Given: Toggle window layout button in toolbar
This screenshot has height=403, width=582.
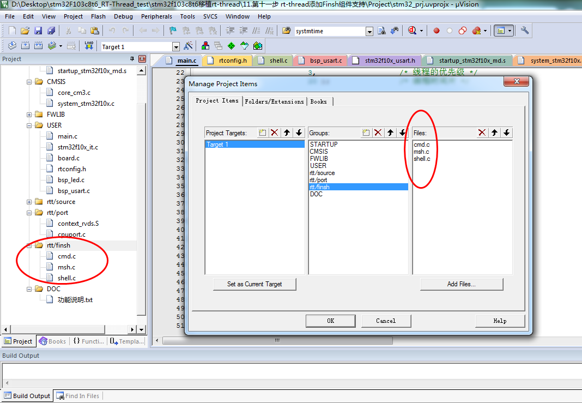Looking at the screenshot, I should (x=501, y=31).
